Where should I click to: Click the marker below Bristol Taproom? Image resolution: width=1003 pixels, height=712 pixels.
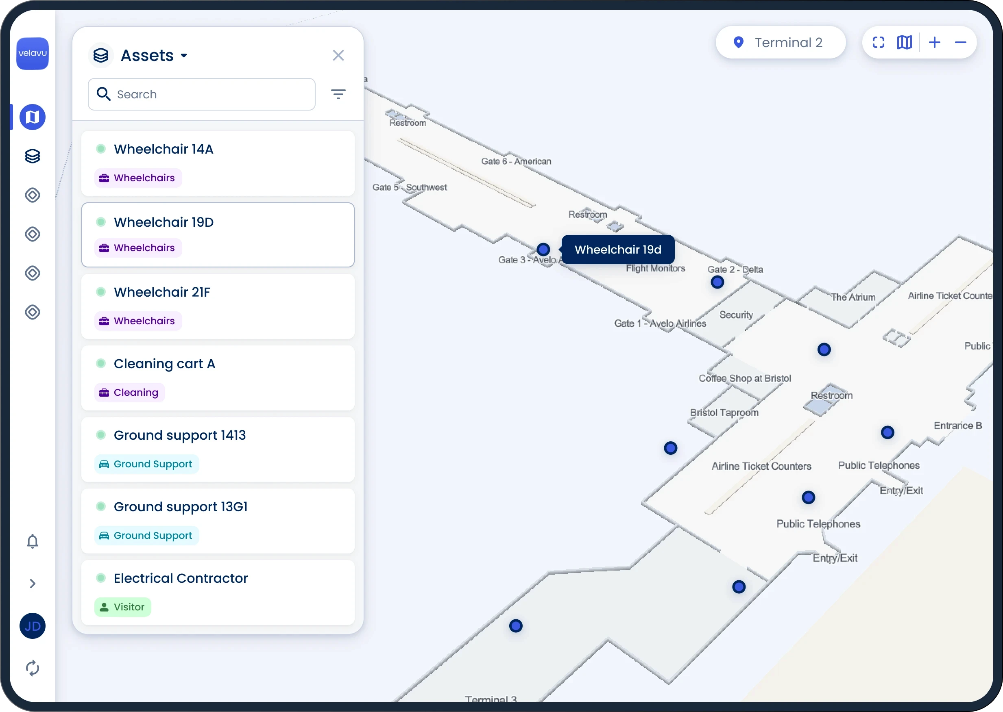pos(670,448)
